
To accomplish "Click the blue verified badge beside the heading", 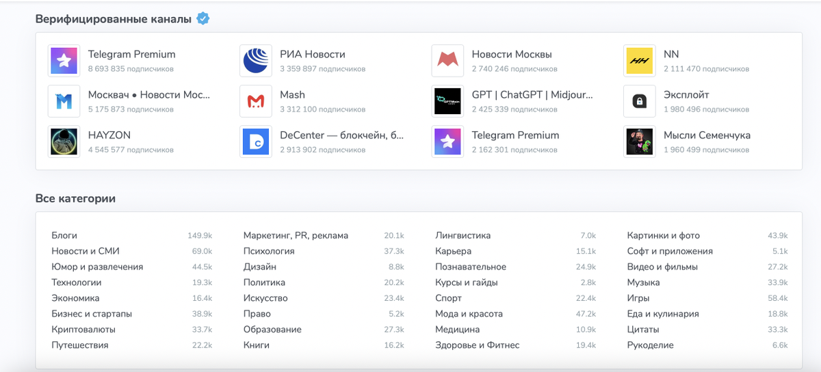I will coord(203,18).
